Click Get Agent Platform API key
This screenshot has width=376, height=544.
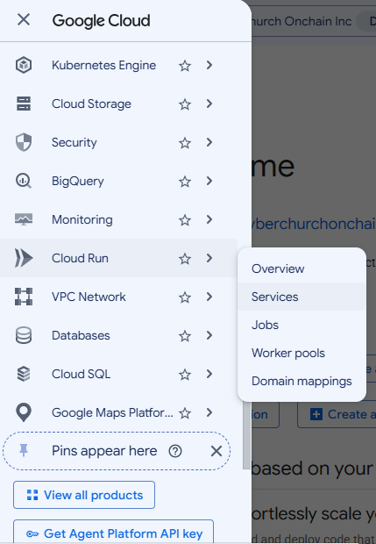(x=113, y=533)
